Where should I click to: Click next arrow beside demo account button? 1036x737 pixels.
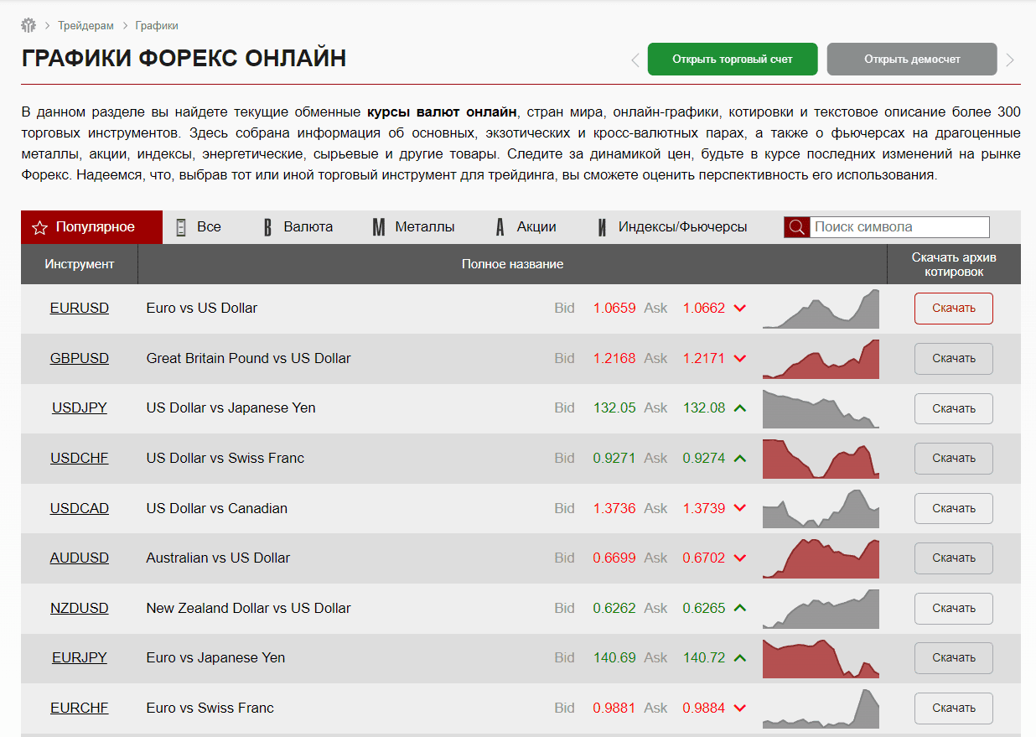click(x=1010, y=60)
